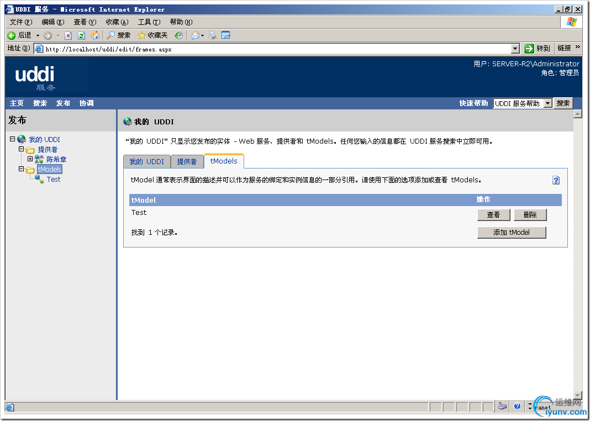Screen dimensions: 590x421
Task: Click the scrollbar up arrow in content pane
Action: (578, 114)
